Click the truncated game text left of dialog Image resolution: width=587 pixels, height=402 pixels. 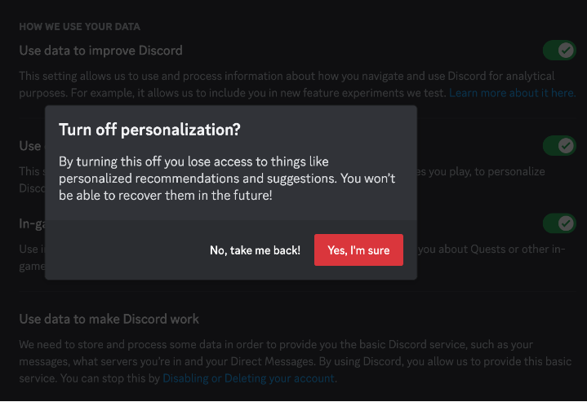click(32, 267)
